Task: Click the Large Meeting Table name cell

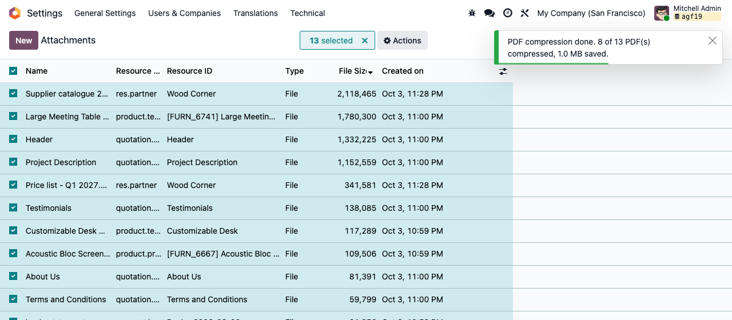Action: coord(67,117)
